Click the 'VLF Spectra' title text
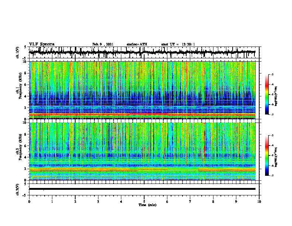292x226 pixels. [x=42, y=44]
